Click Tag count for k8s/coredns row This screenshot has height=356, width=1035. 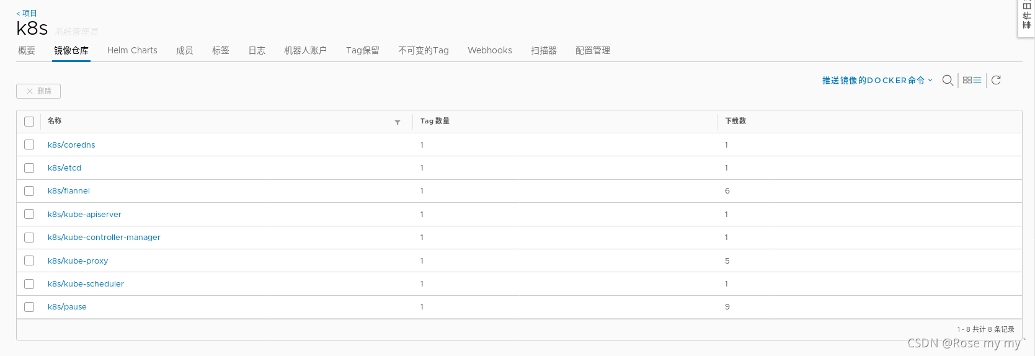422,145
